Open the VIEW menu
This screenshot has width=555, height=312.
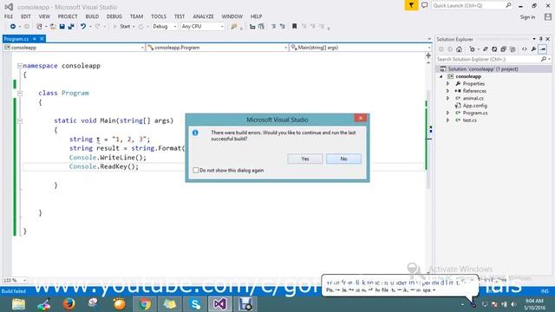[x=44, y=16]
